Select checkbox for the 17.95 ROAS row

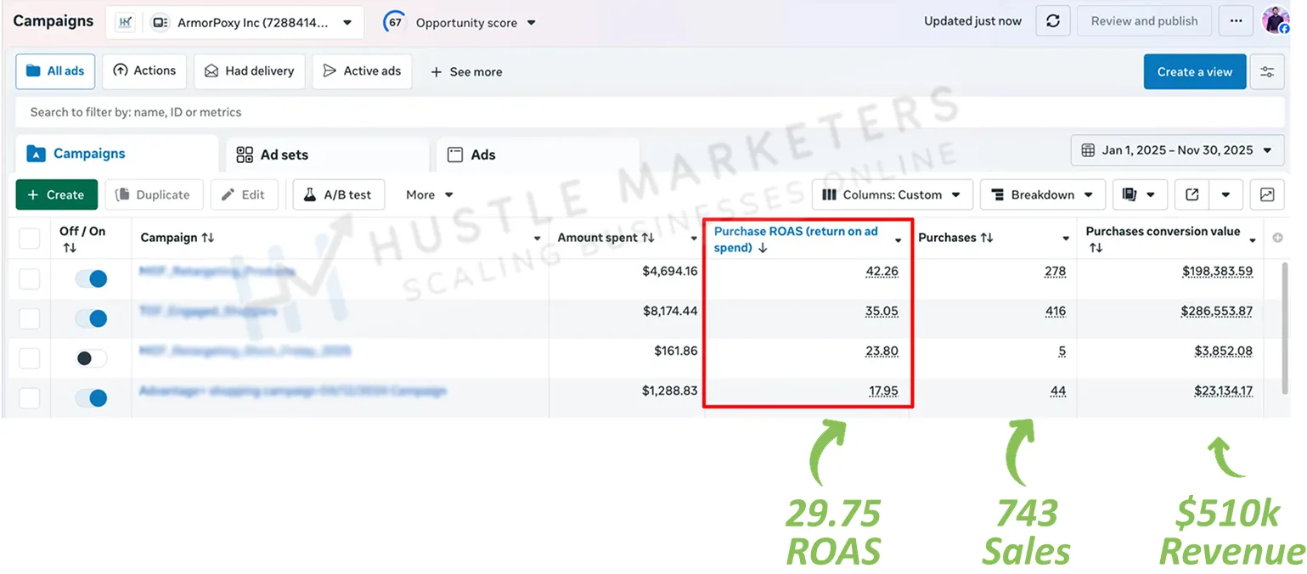(x=30, y=398)
